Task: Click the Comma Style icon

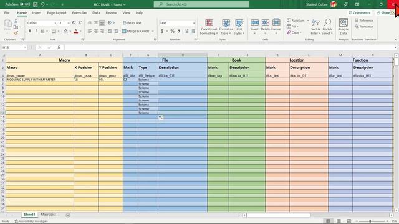Action: point(179,31)
